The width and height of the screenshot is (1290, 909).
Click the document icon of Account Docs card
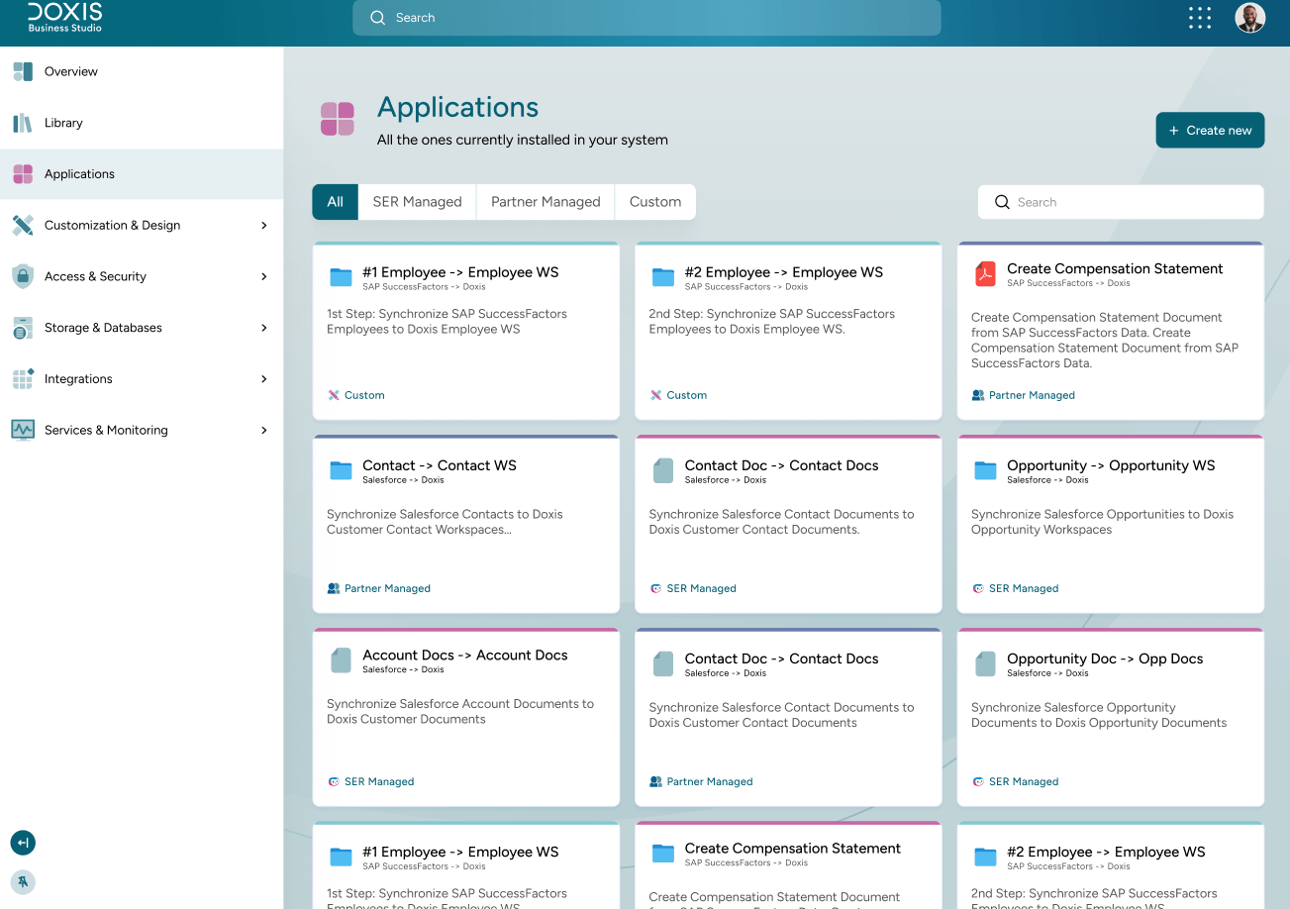click(x=341, y=660)
